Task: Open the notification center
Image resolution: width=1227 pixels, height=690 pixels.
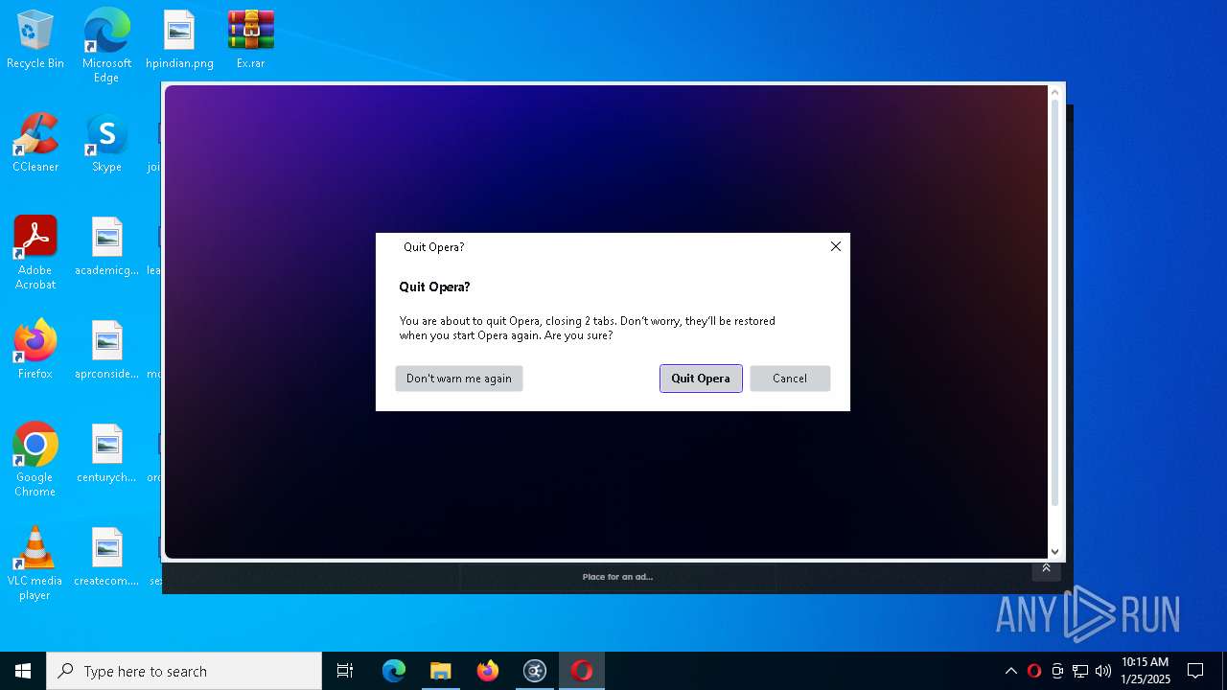Action: 1195,671
